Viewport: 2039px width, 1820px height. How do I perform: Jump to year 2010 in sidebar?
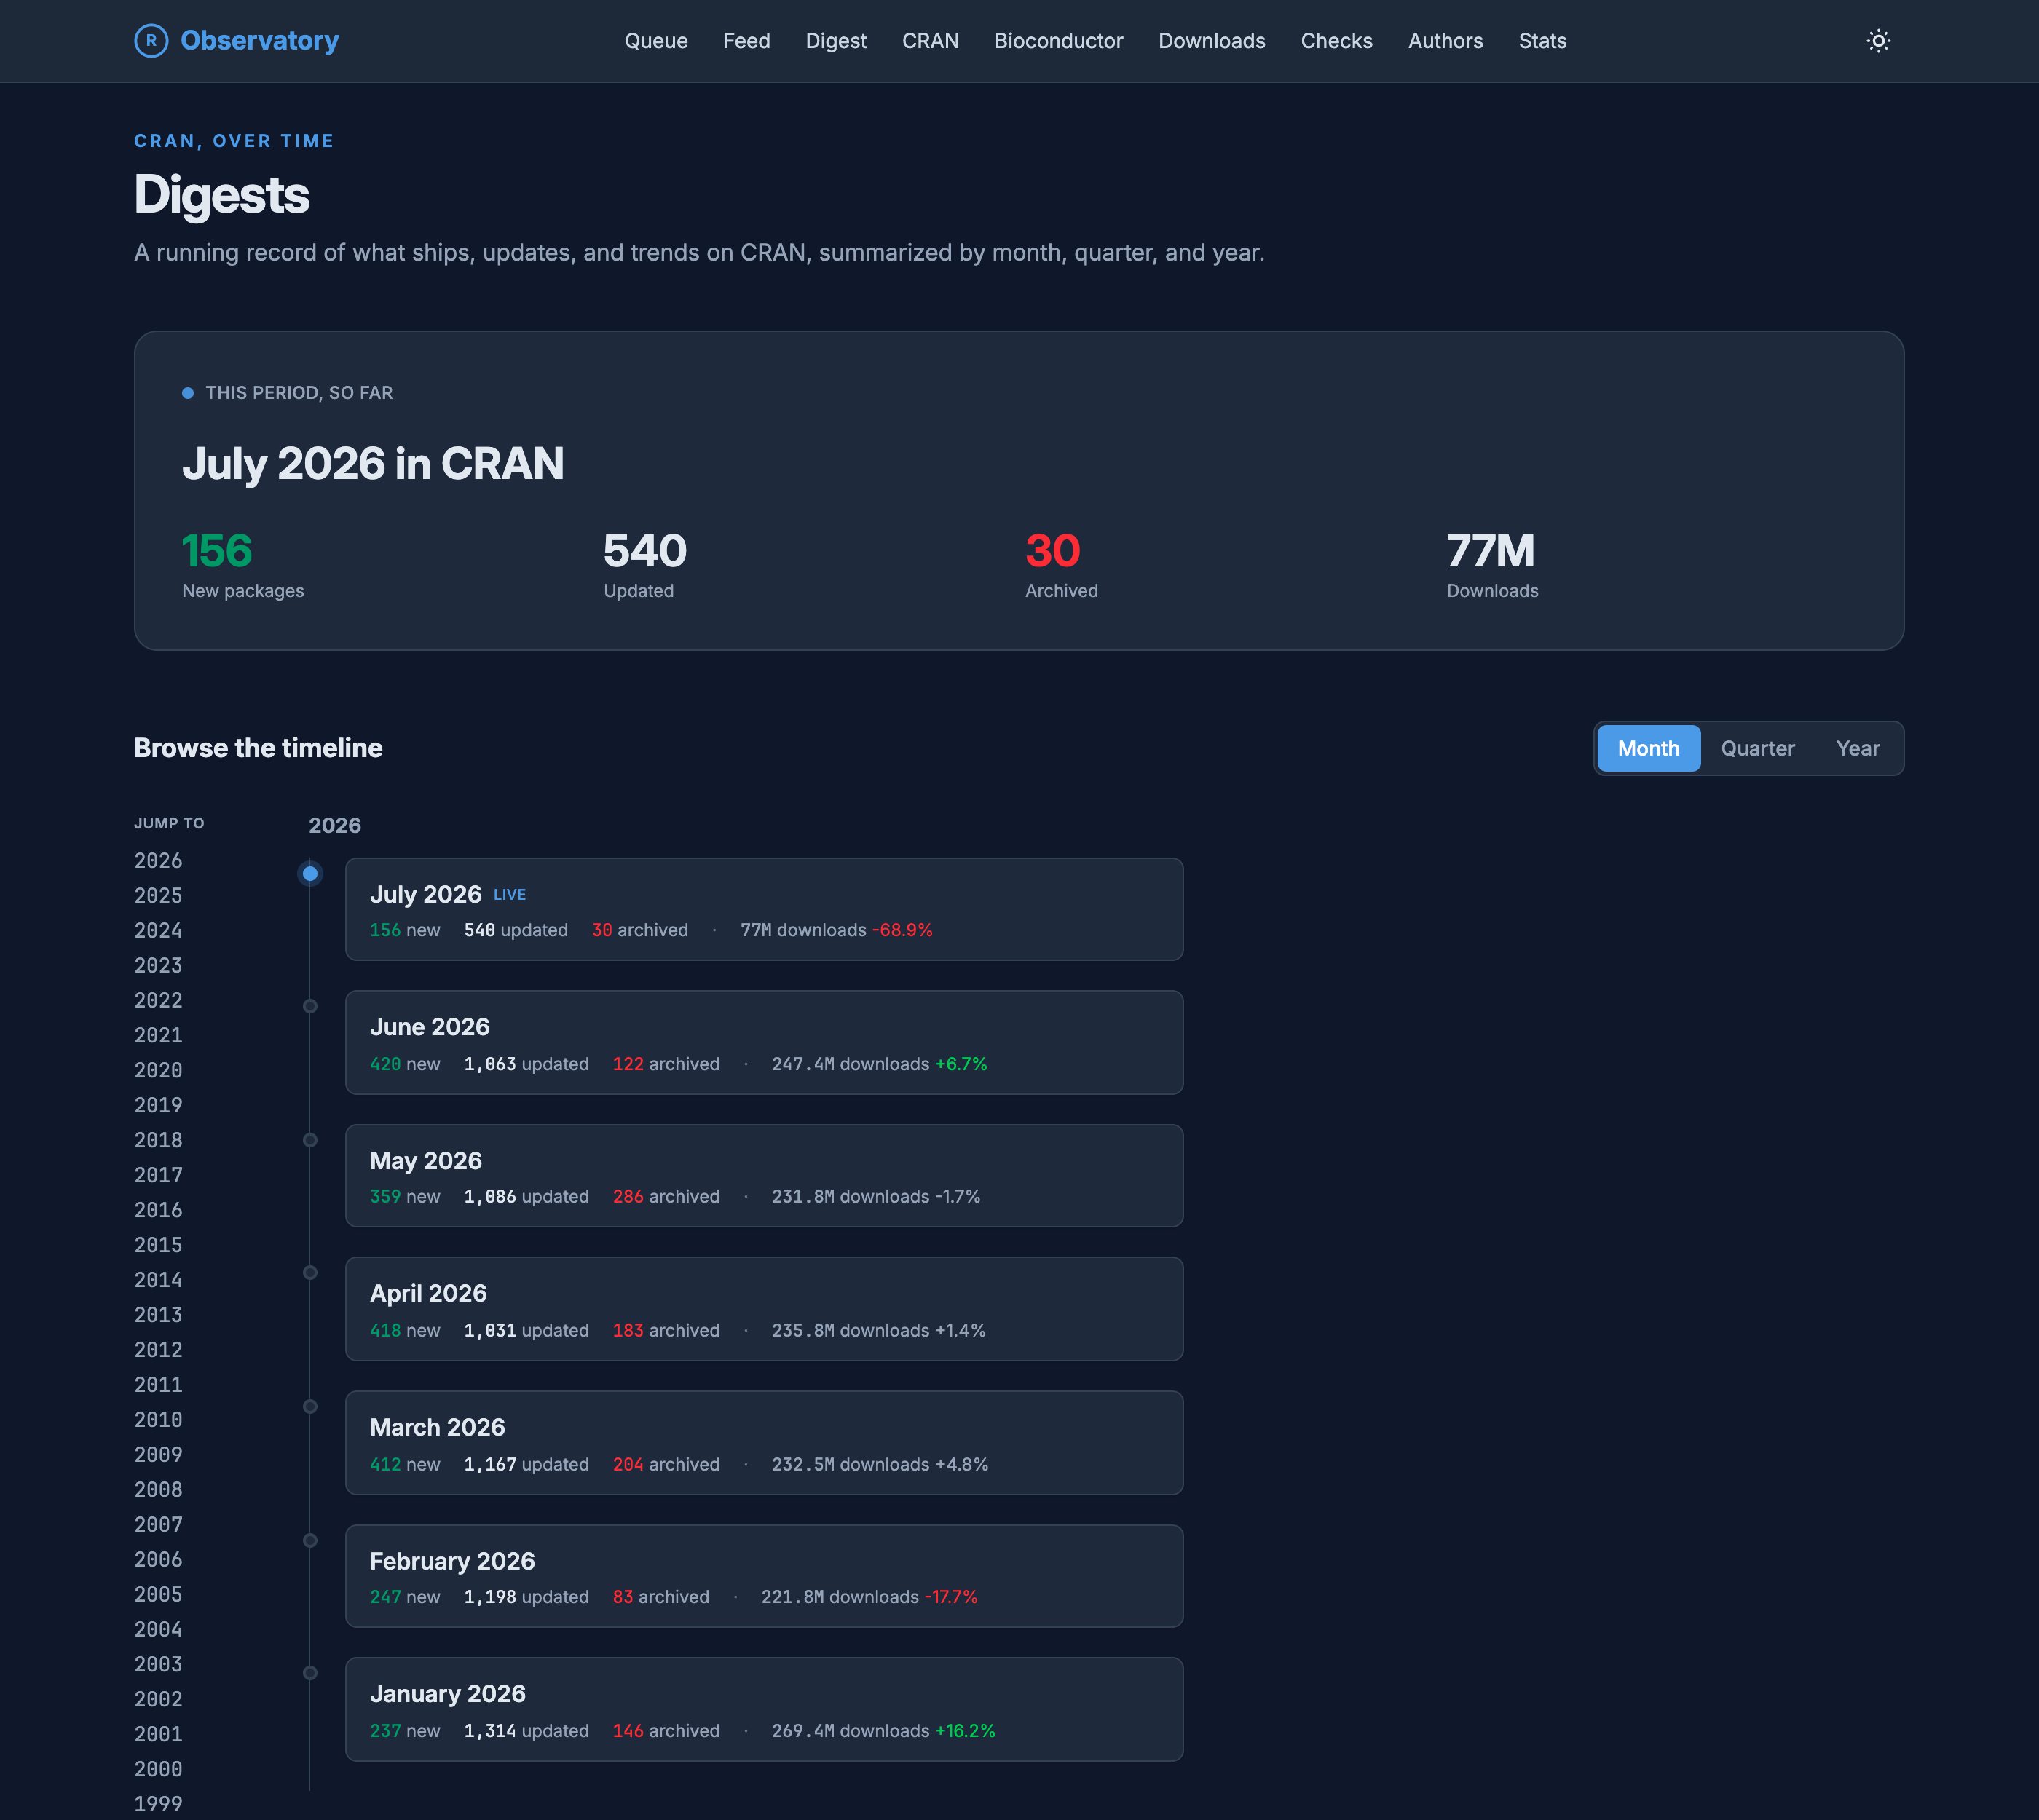click(x=158, y=1421)
